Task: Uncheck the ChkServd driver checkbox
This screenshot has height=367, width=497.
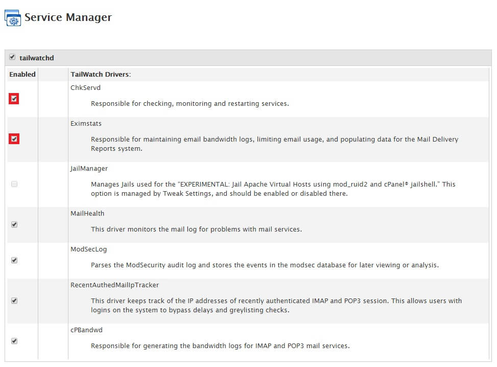Action: click(14, 99)
